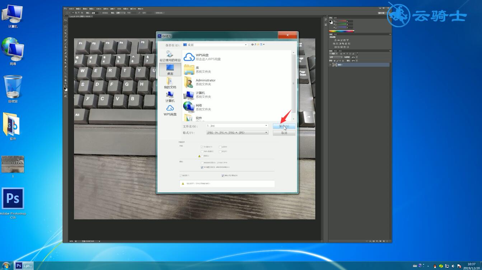Open the 格式 JPEG format dropdown

pos(237,133)
